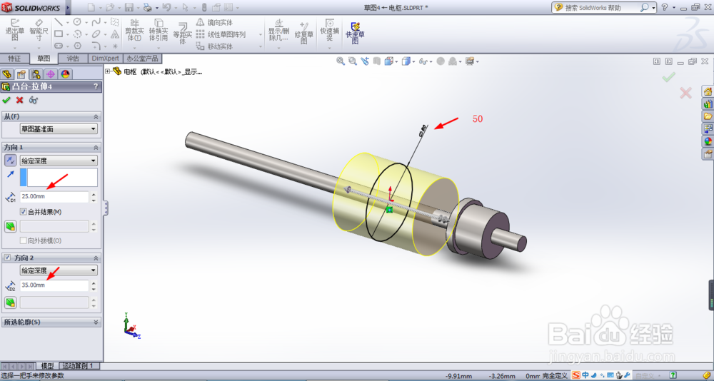This screenshot has height=381, width=714.
Task: Accept the extrude with green checkmark
Action: [x=6, y=100]
